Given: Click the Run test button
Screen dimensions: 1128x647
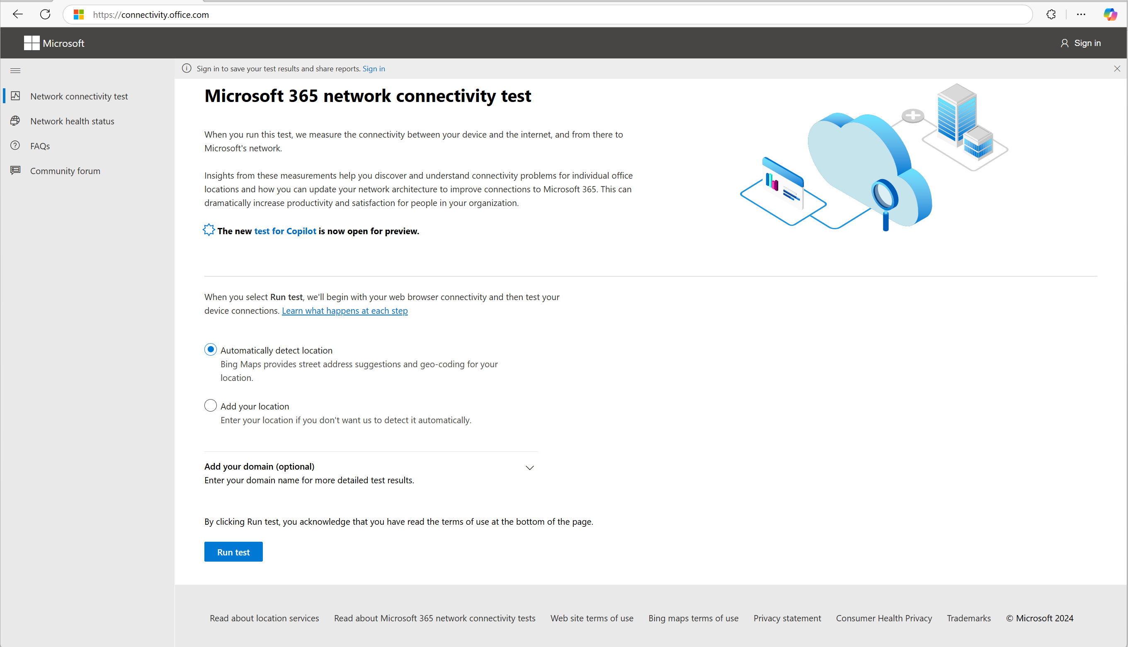Looking at the screenshot, I should coord(233,552).
